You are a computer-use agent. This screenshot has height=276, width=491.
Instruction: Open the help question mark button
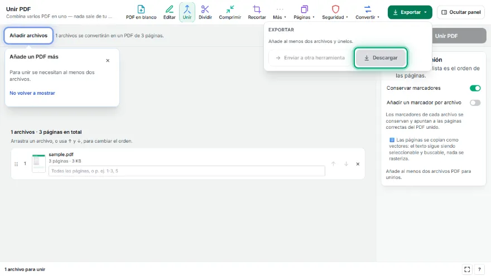(x=479, y=269)
